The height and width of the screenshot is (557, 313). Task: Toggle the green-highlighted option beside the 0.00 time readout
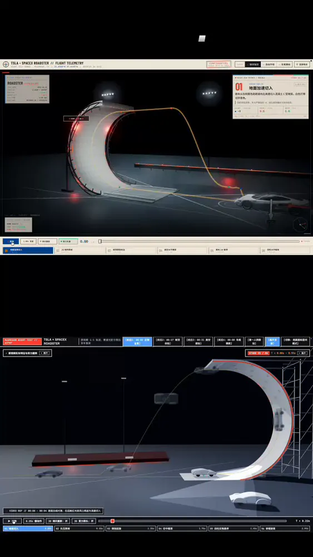tap(68, 241)
